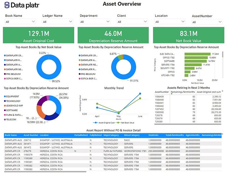Open the AssetNumber filter dropdown

coord(207,22)
